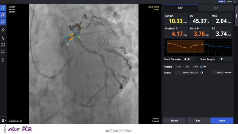Click the third vessel icon in the left toolbar
The width and height of the screenshot is (238, 134).
3,21
